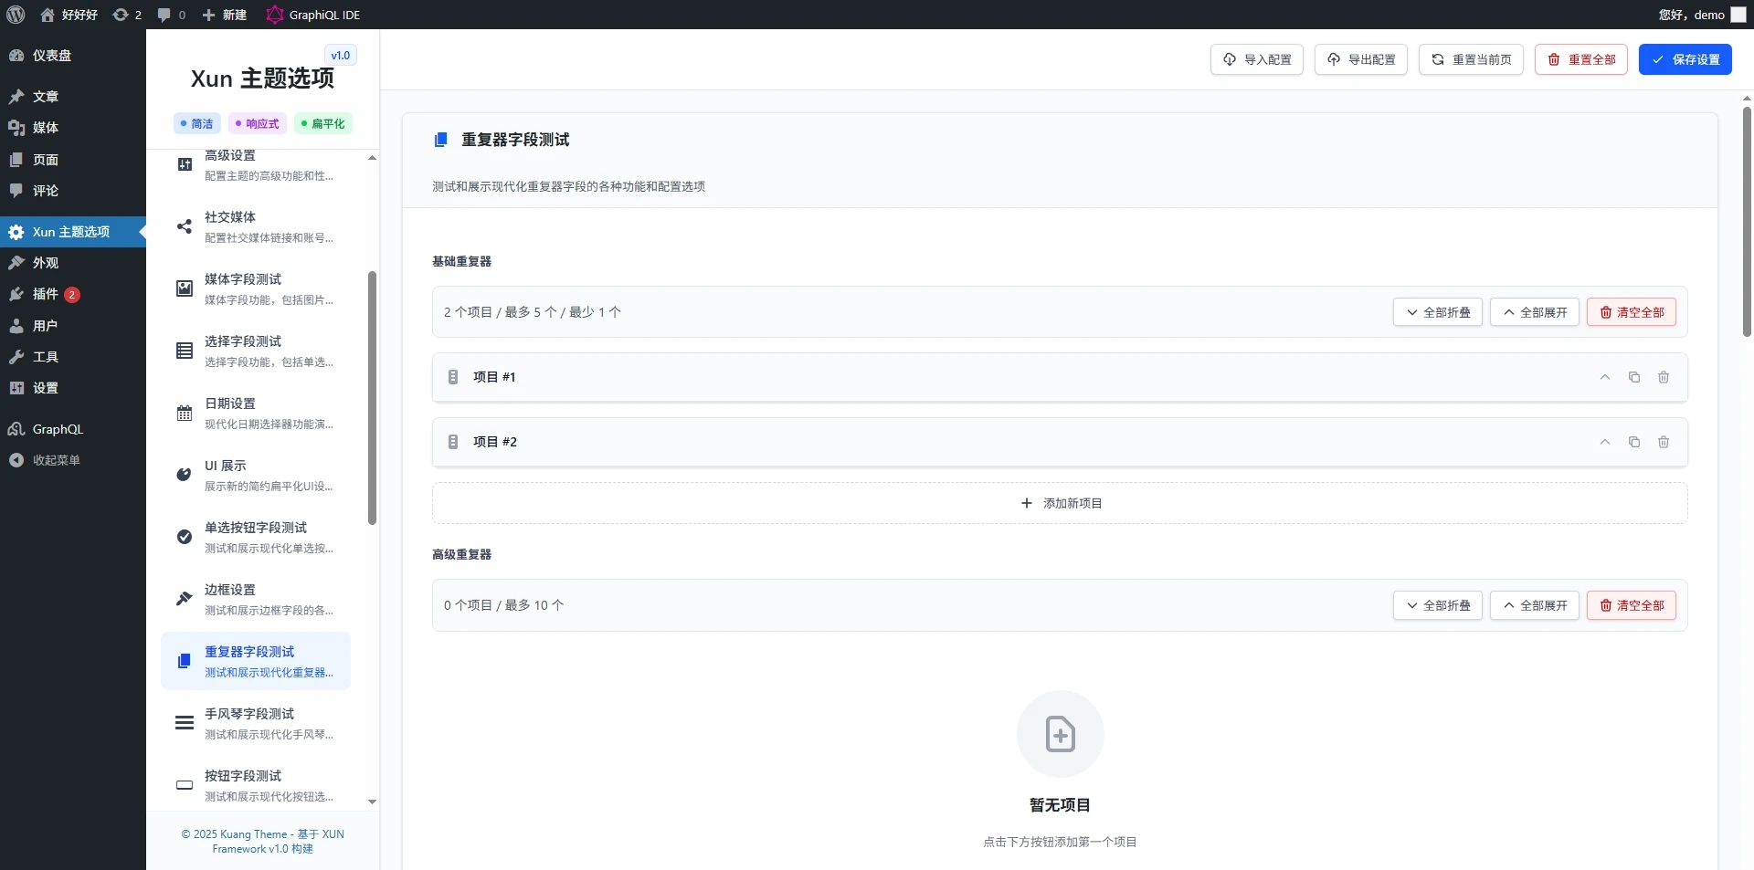
Task: Click the blue 重复器字段测试 header icon
Action: pos(440,140)
